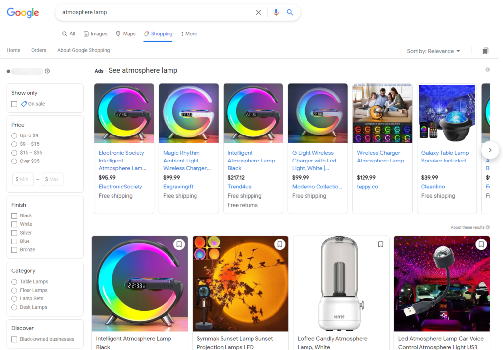Open the Wireless Charger Atmosphere Lamp ad image

382,113
